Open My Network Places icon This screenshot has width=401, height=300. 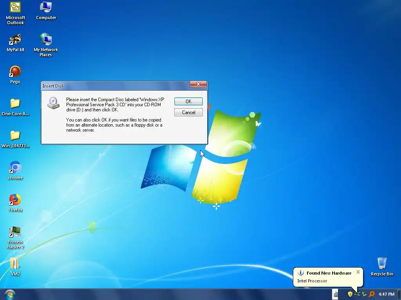46,45
